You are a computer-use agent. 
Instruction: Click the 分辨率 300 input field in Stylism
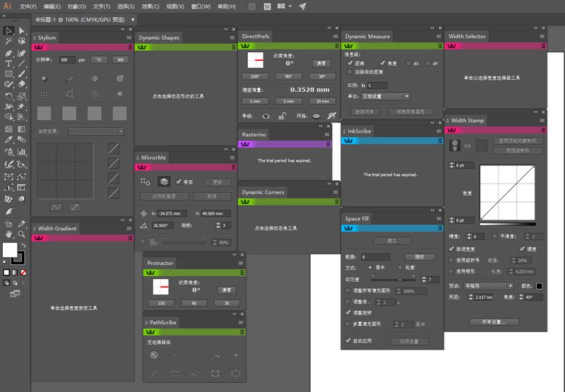67,60
